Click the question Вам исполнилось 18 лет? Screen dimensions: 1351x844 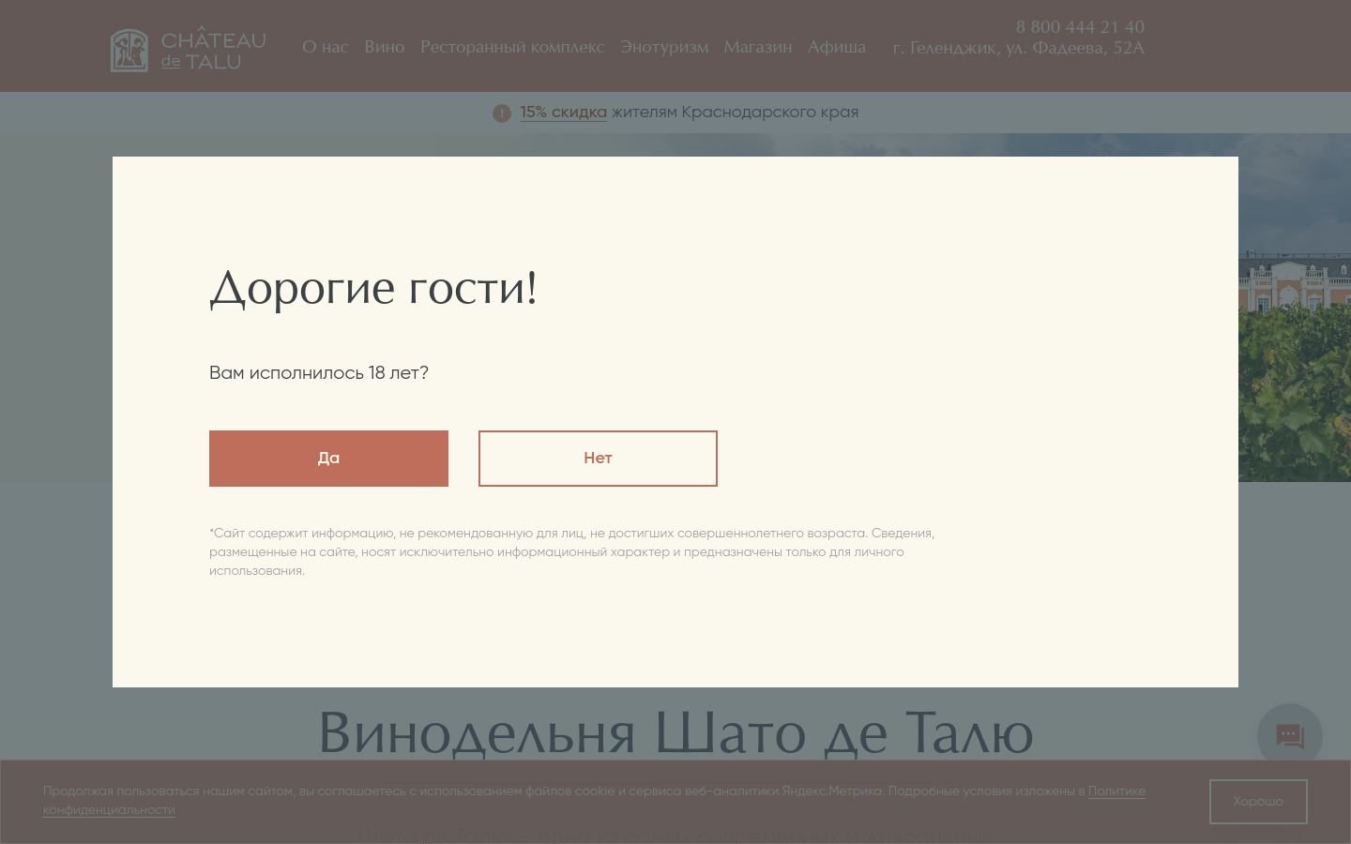[319, 373]
